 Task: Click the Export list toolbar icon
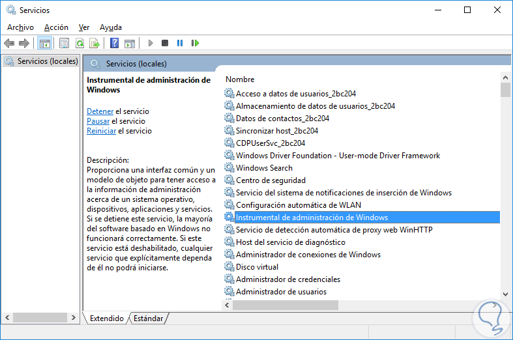coord(95,43)
